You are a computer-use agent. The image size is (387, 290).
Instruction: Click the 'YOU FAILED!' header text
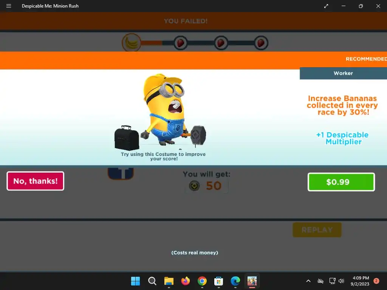(186, 21)
